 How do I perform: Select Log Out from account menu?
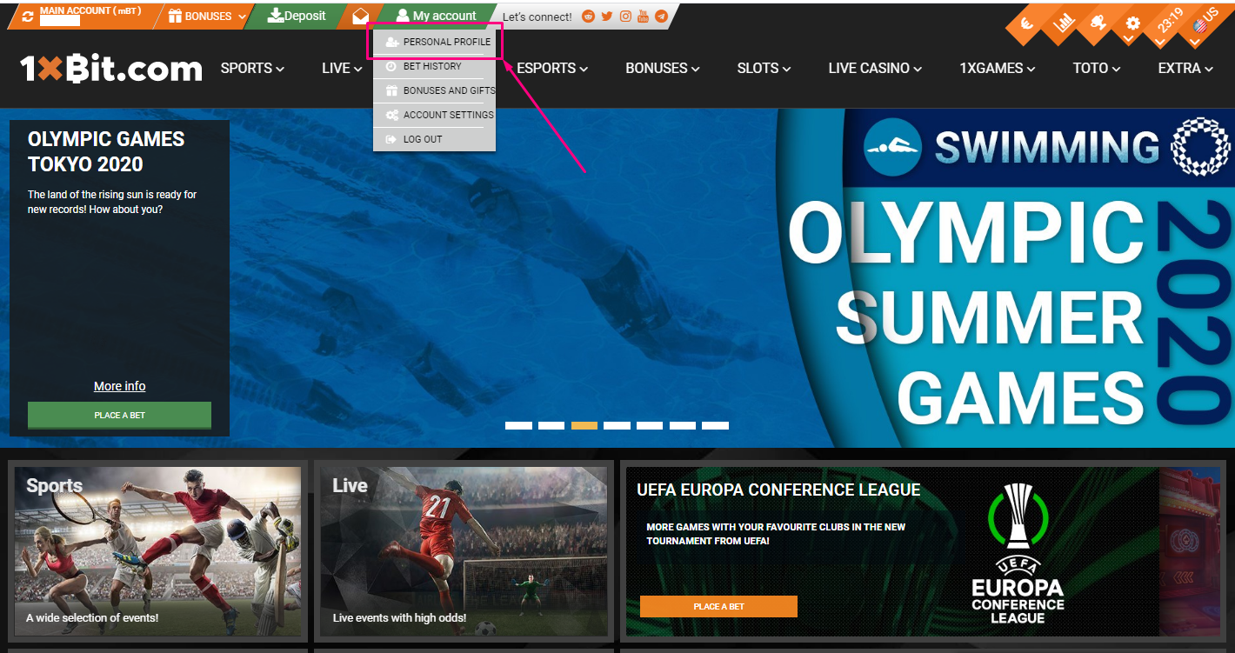point(422,139)
